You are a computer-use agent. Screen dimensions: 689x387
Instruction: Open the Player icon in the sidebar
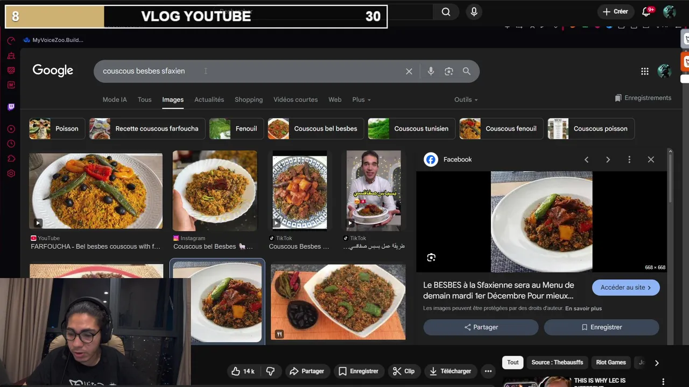click(x=11, y=129)
